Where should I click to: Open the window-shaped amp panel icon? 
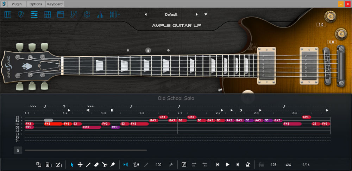[61, 14]
